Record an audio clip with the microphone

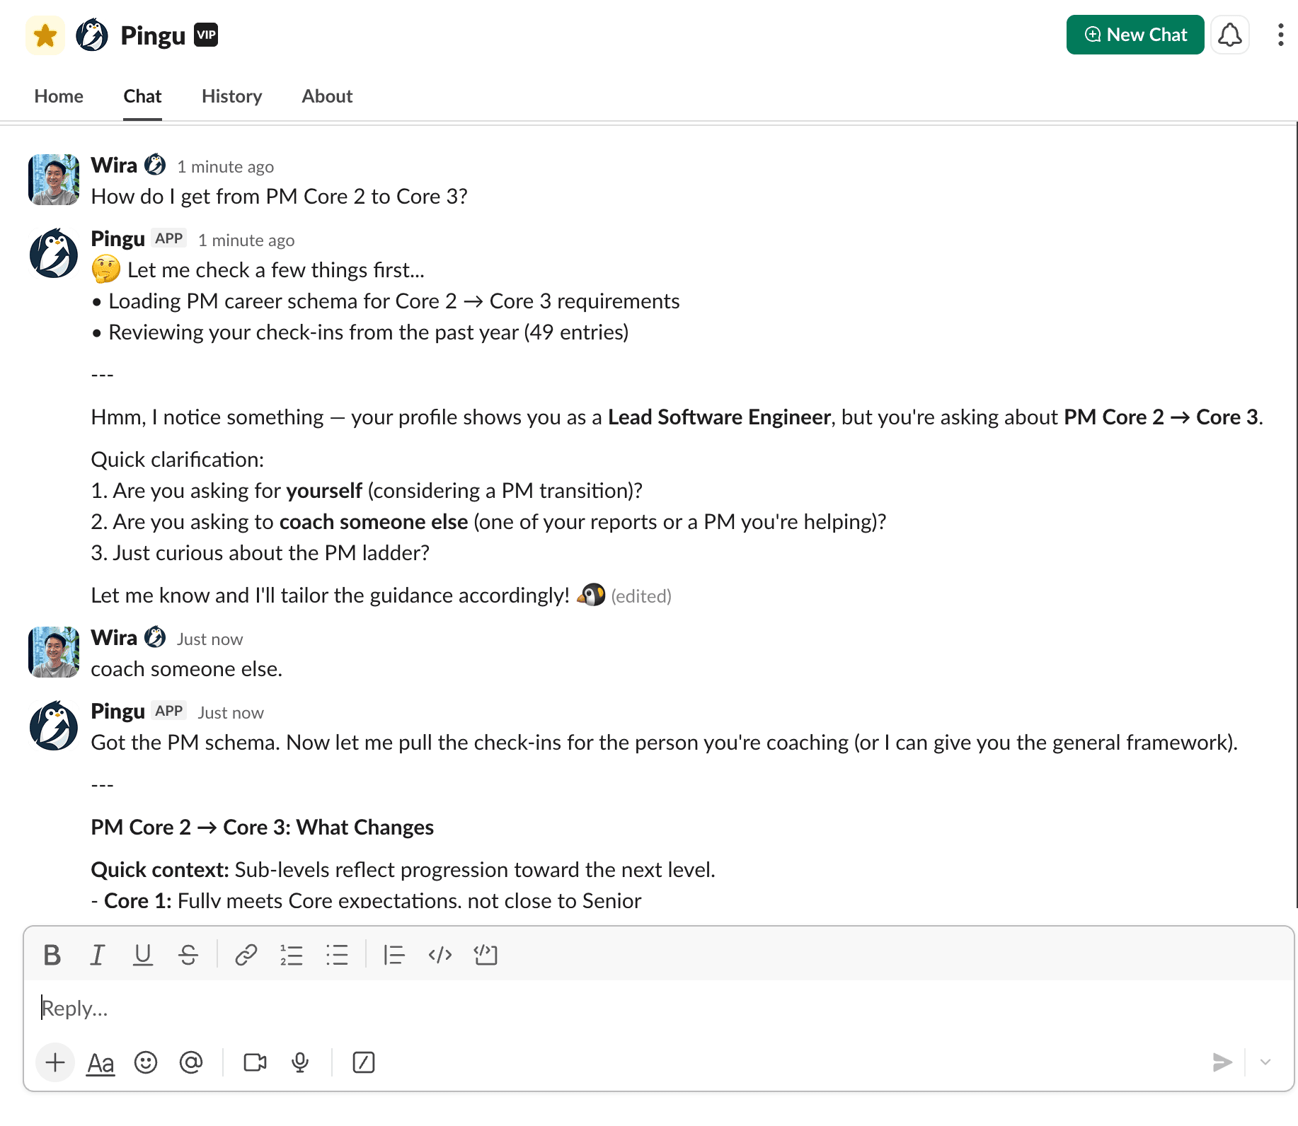(x=299, y=1062)
